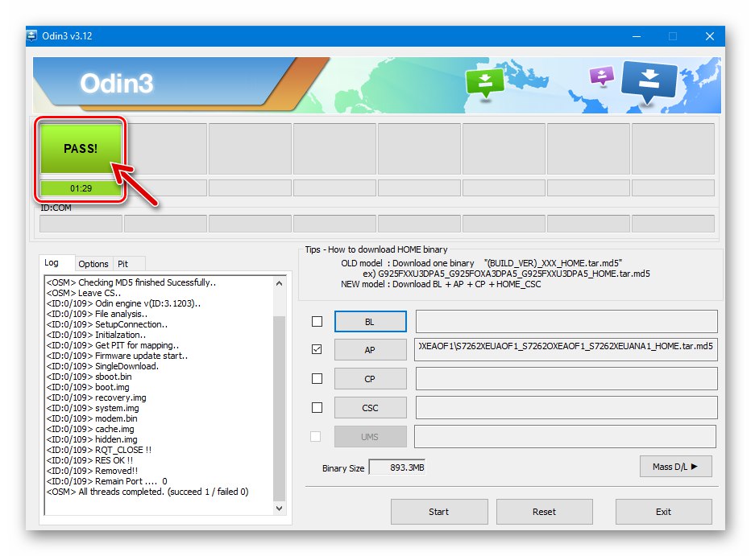Viewport: 751px width, 556px height.
Task: Uncheck the AP checkbox
Action: point(317,349)
